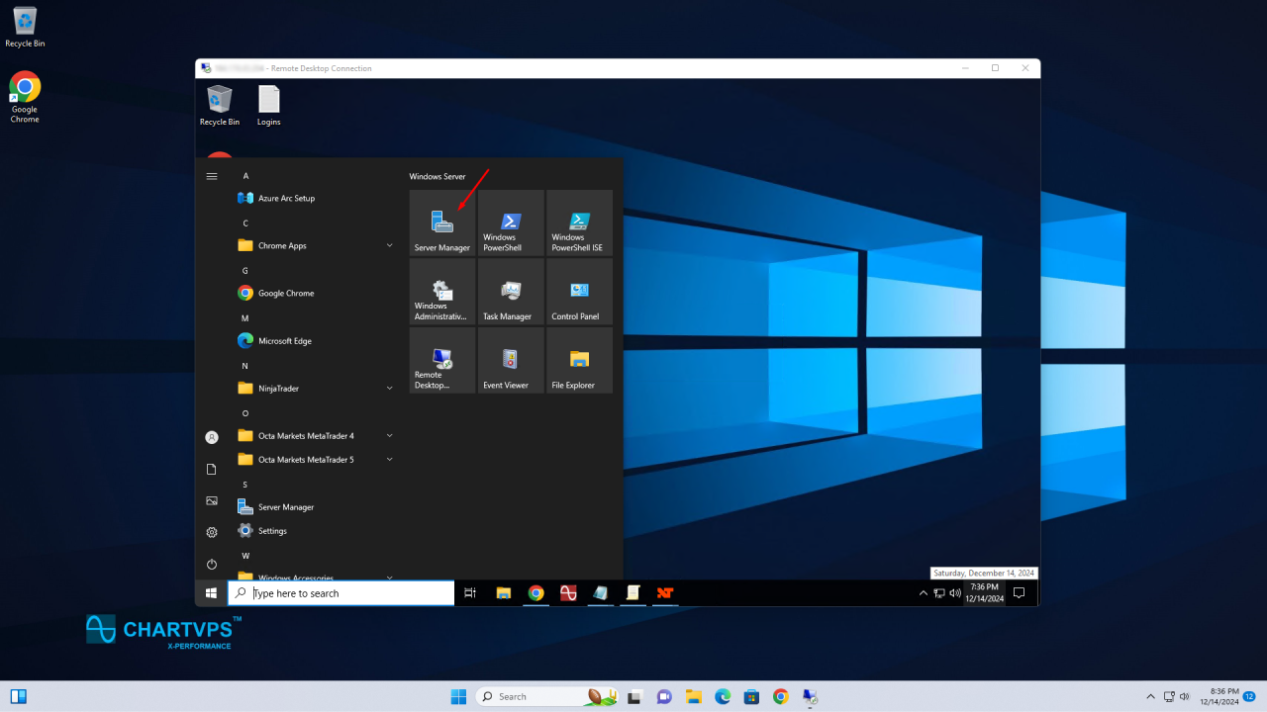The height and width of the screenshot is (712, 1267).
Task: Jump to letter A in app list
Action: 245,176
